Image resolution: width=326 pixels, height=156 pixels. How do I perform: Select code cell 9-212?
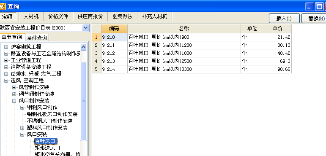coord(114,53)
